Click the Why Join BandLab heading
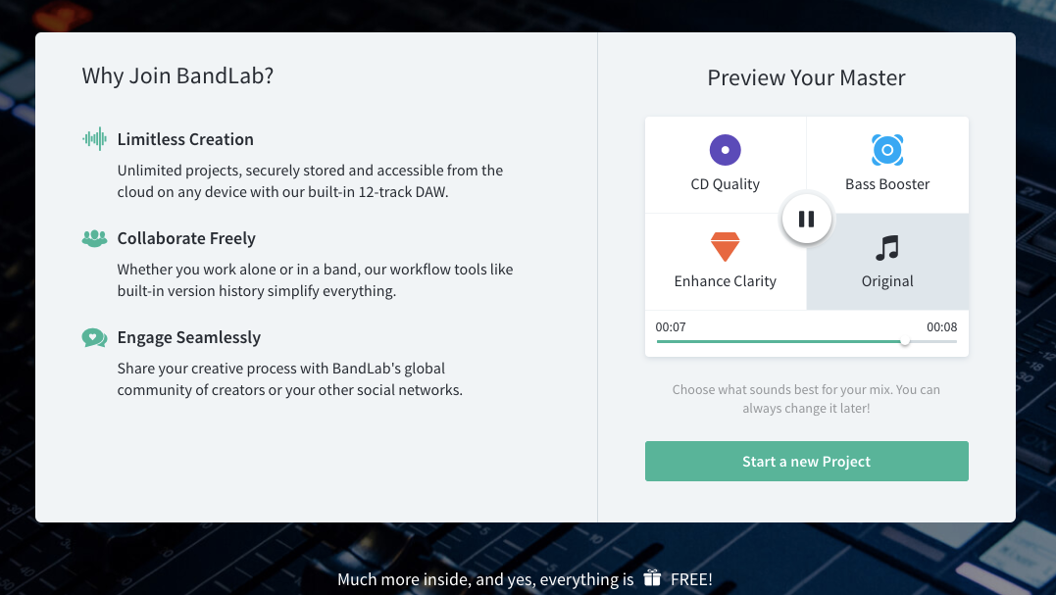1056x595 pixels. 177,75
